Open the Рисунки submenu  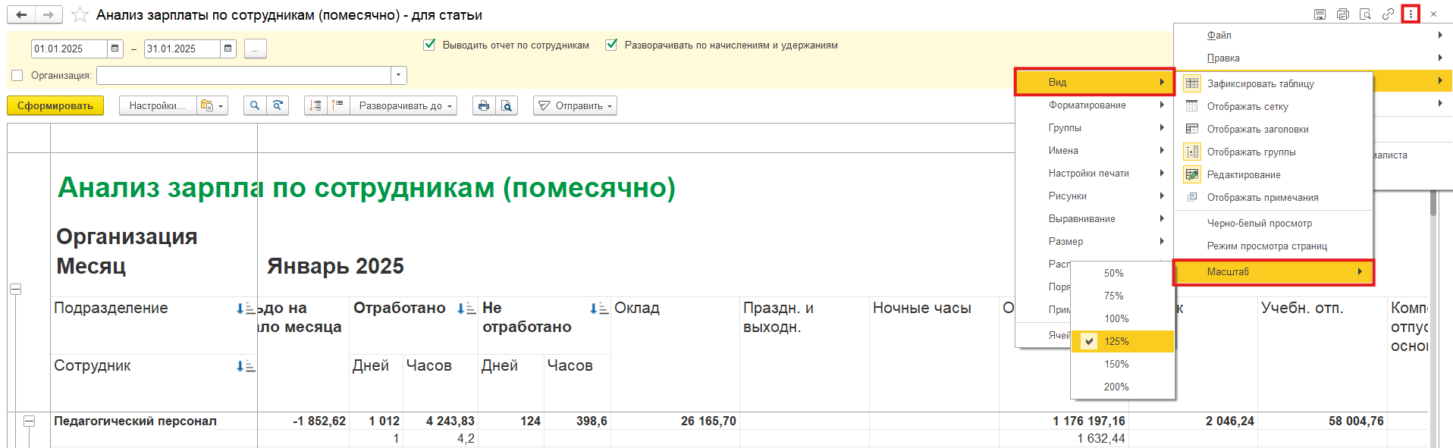click(x=1094, y=196)
